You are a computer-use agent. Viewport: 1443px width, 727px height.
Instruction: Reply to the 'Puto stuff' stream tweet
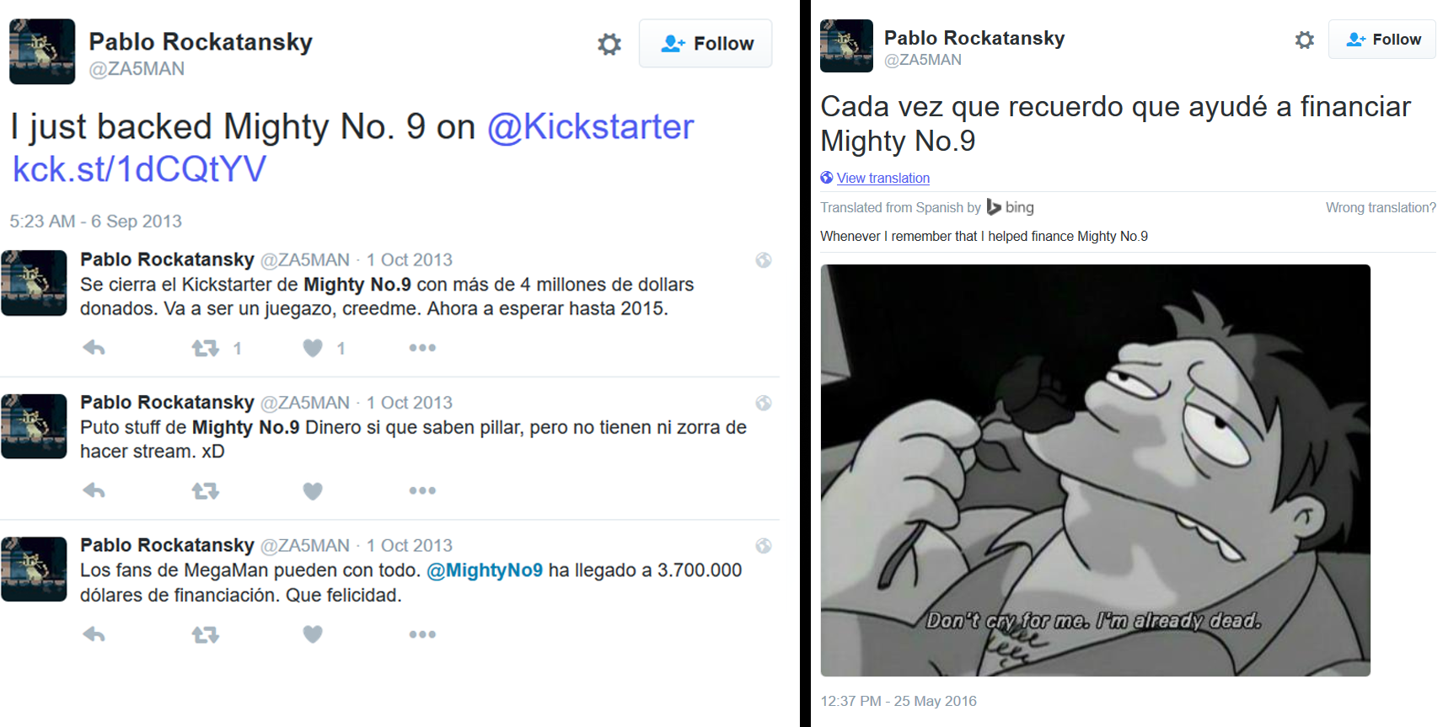pos(94,490)
